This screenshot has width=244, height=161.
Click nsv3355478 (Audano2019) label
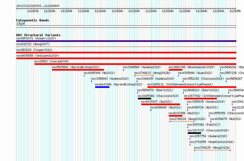(x=206, y=102)
